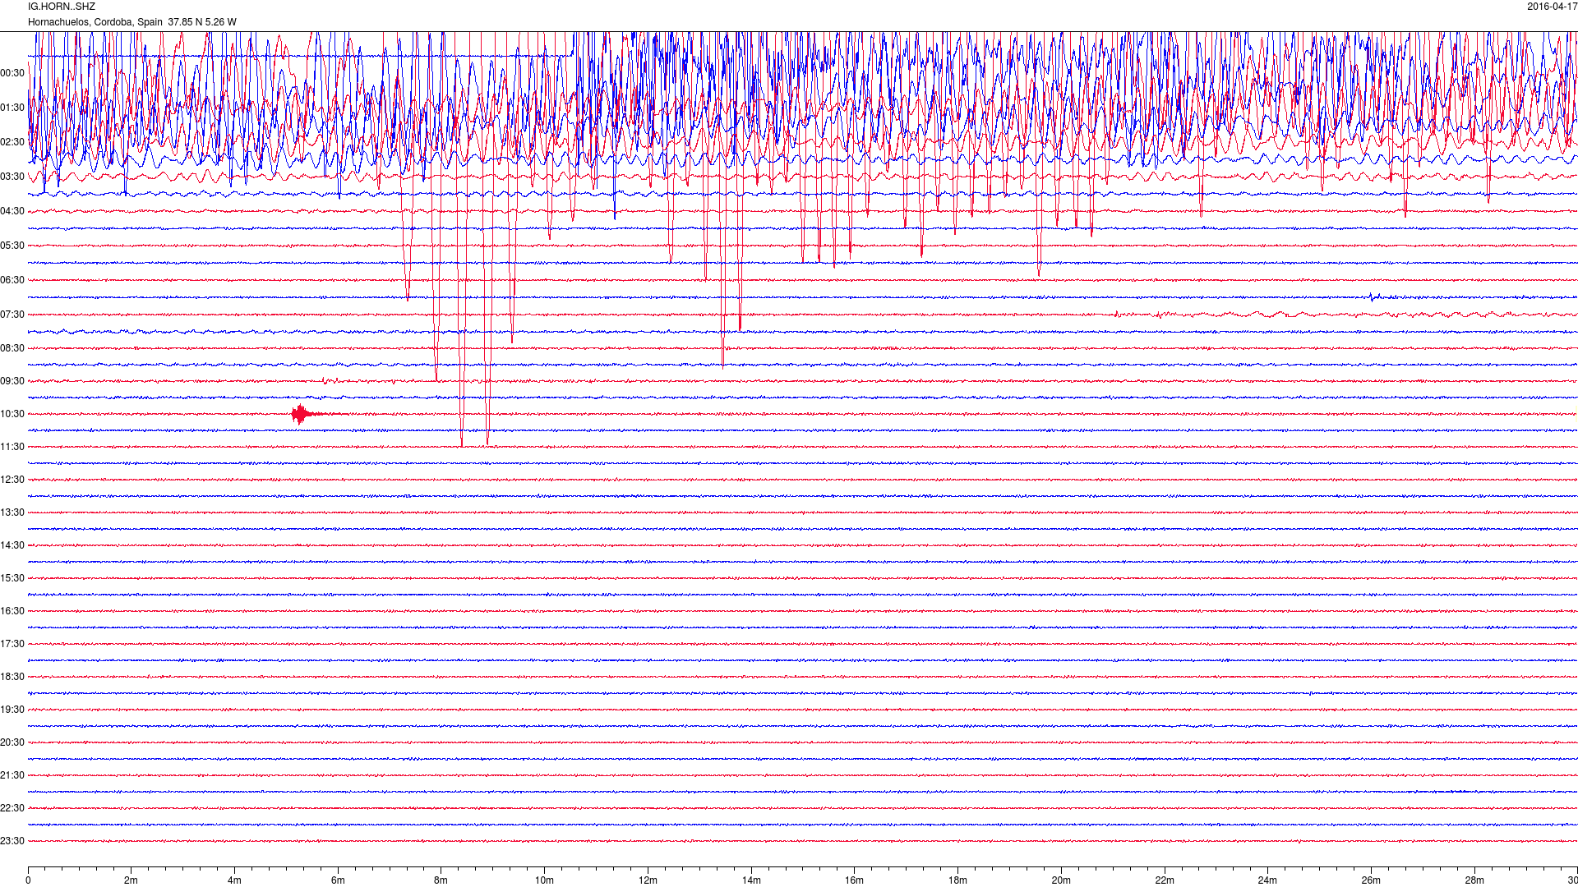
Task: Click the 13:30 time label
Action: tap(12, 512)
